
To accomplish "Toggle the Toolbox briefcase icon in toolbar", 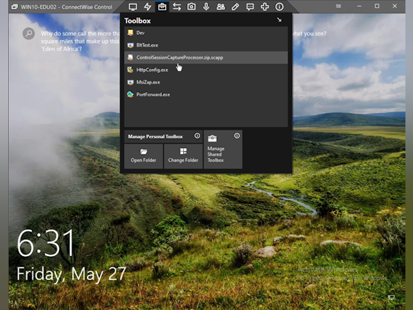I will pos(162,7).
